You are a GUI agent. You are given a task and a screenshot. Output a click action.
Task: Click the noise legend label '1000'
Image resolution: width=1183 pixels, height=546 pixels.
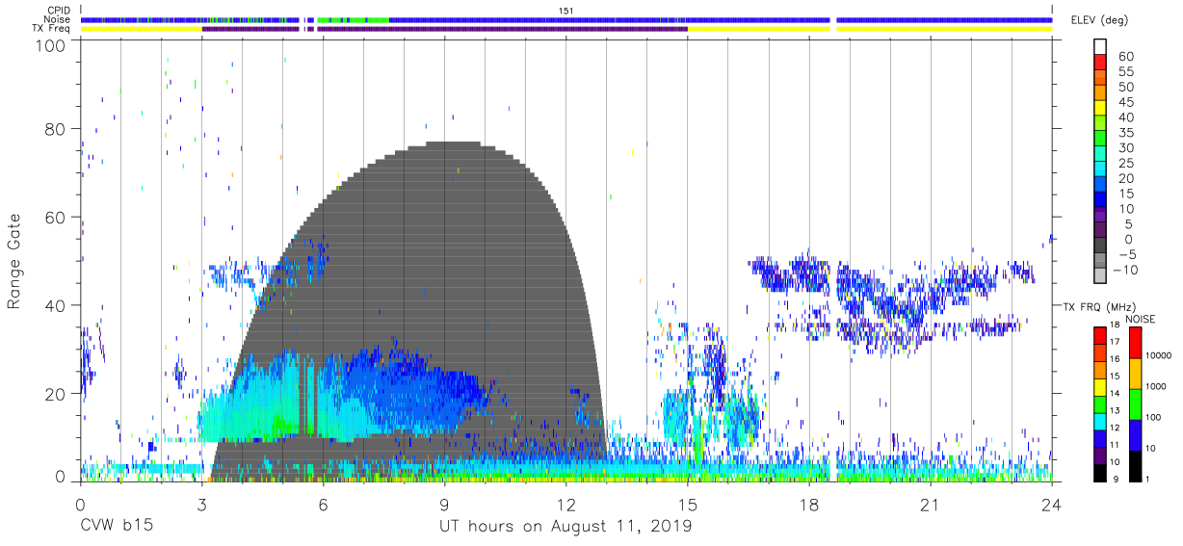coord(1157,387)
